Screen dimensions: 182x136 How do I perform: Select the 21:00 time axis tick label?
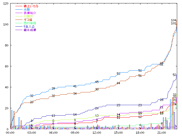162,132
